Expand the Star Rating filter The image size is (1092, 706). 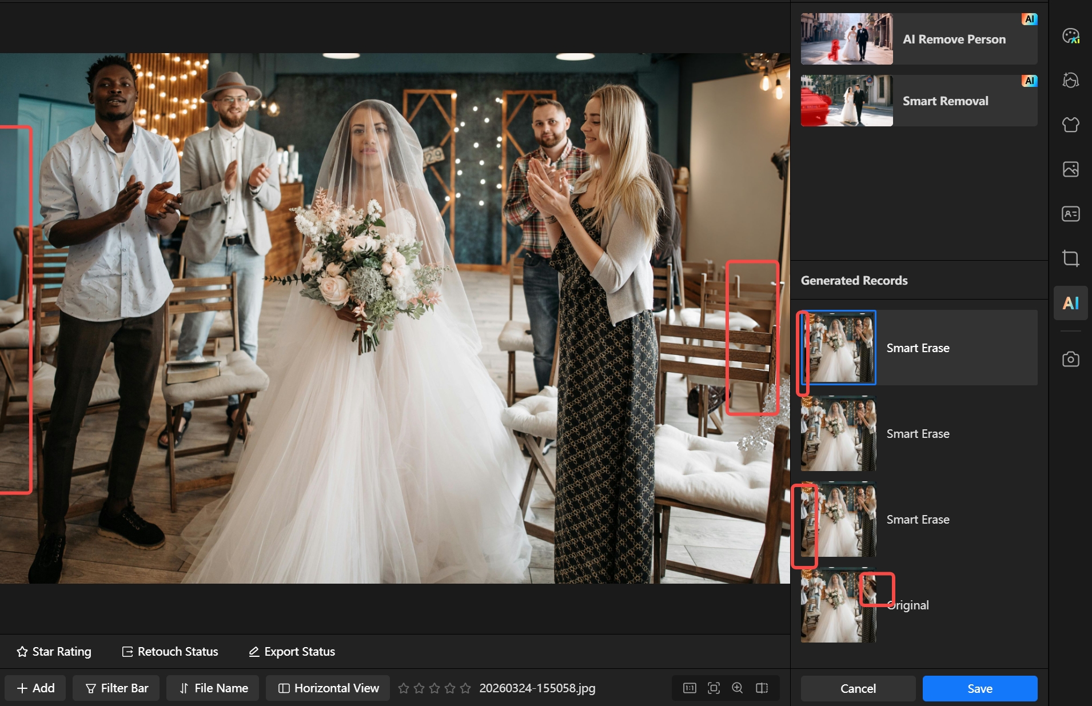click(54, 652)
